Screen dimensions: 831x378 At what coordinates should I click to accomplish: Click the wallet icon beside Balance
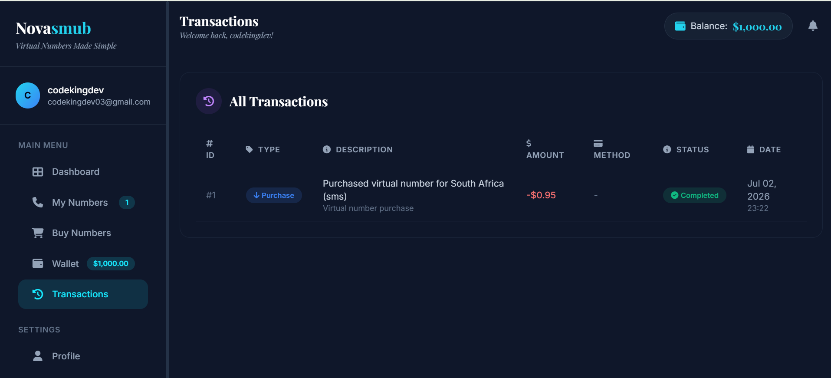[680, 26]
